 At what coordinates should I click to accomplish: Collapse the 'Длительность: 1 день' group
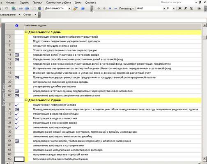[x=26, y=32]
